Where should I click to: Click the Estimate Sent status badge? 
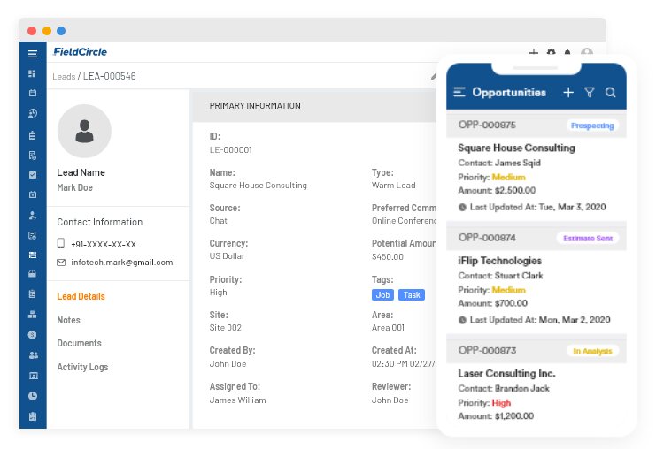pyautogui.click(x=587, y=238)
